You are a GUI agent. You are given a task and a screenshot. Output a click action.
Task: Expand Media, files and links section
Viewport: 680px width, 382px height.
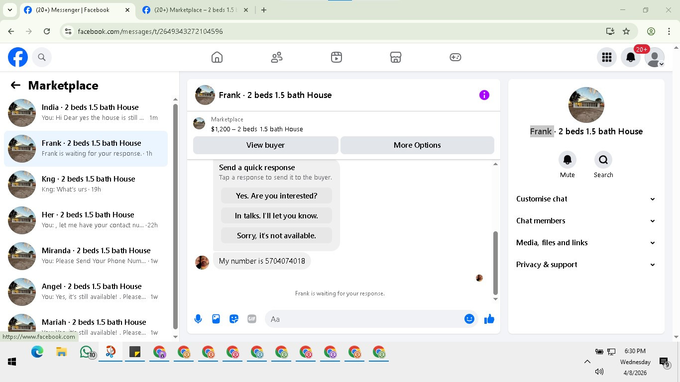tap(586, 243)
